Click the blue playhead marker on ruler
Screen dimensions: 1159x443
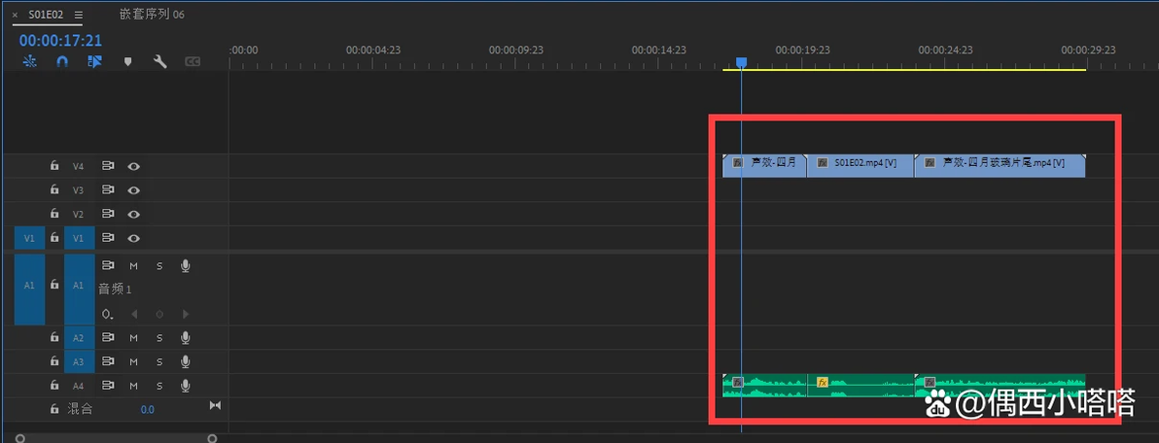tap(741, 63)
